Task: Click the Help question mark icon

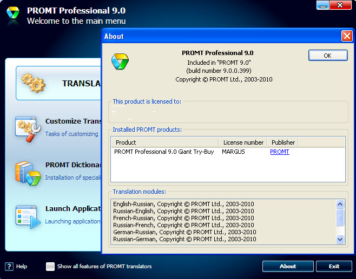Action: [9, 267]
